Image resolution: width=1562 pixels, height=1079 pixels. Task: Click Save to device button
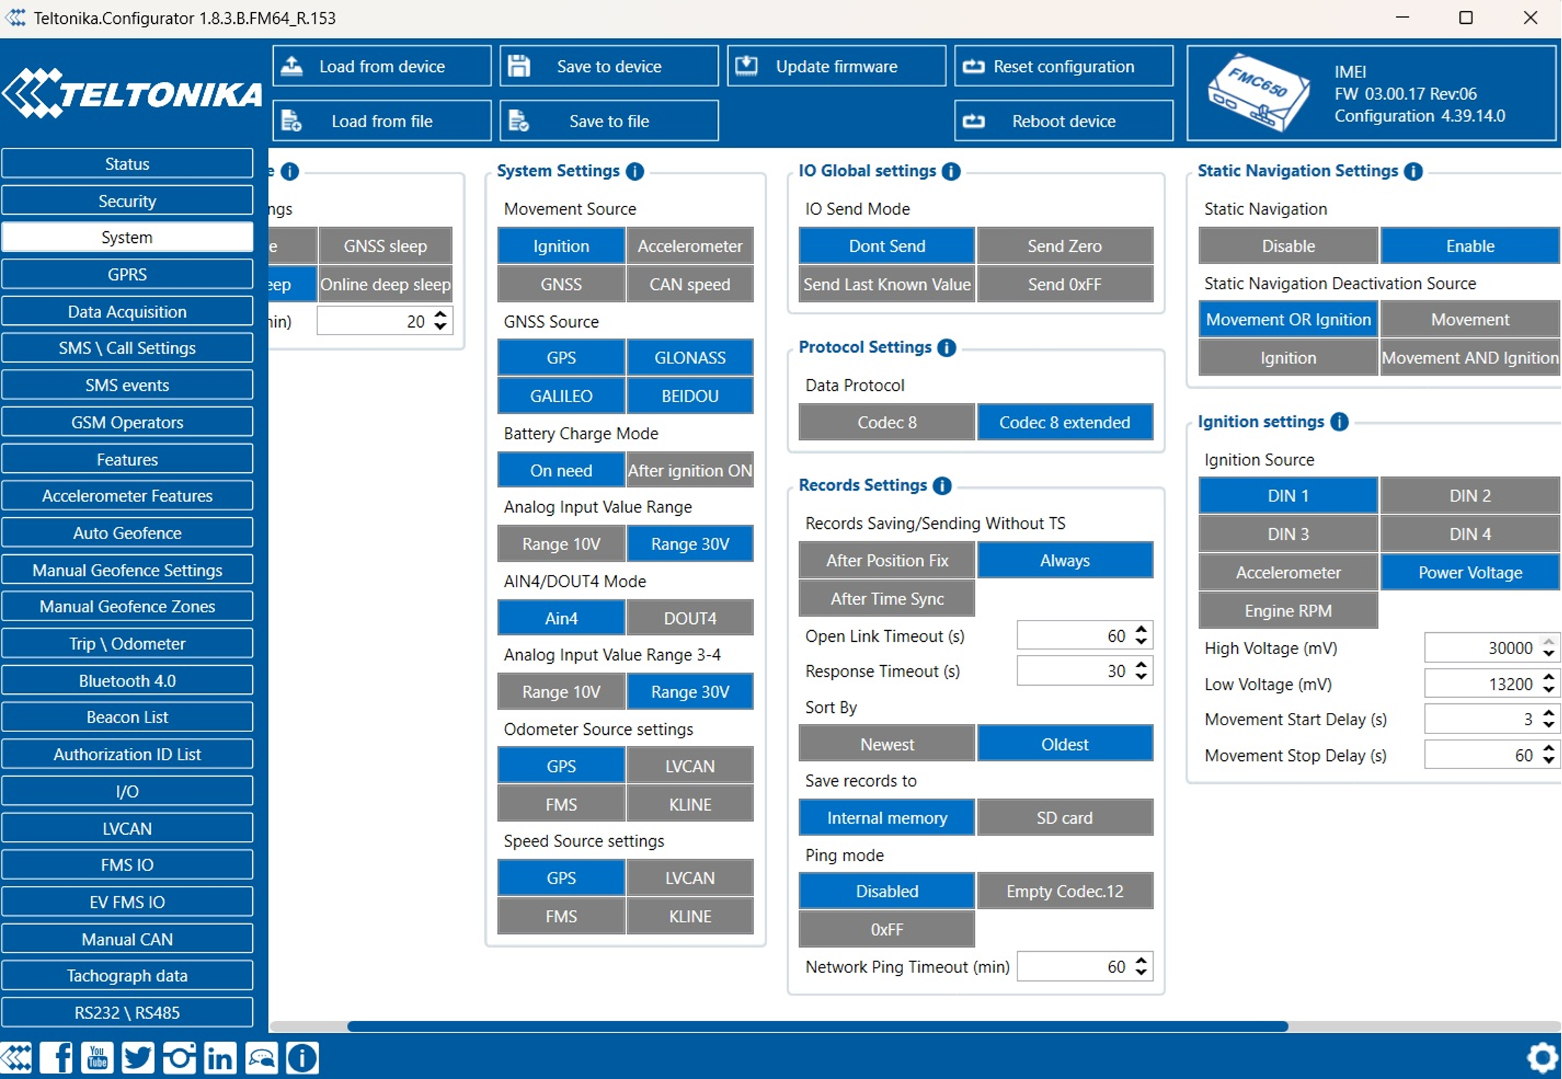coord(609,66)
